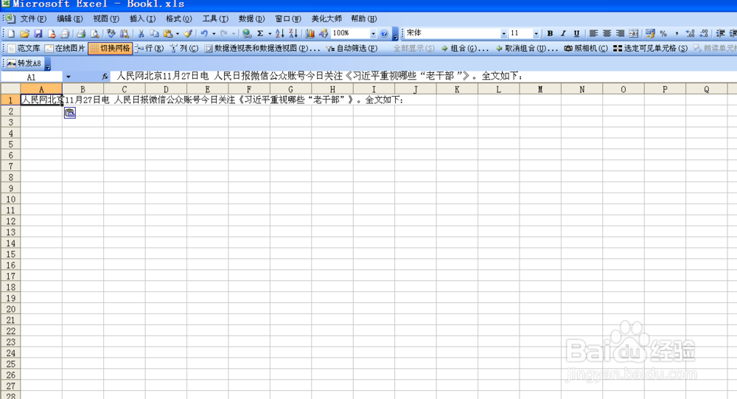Screen dimensions: 737x399
Task: Open 转发A8 toolbar options arrow
Action: click(x=47, y=64)
